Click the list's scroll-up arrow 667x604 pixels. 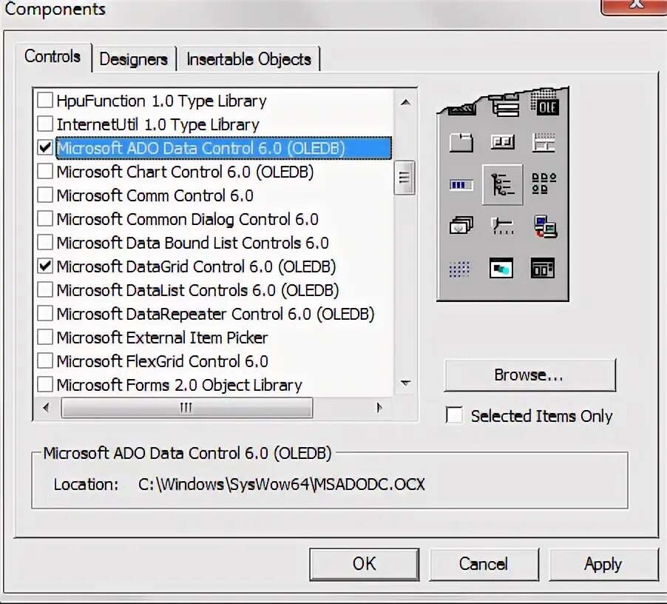click(405, 102)
